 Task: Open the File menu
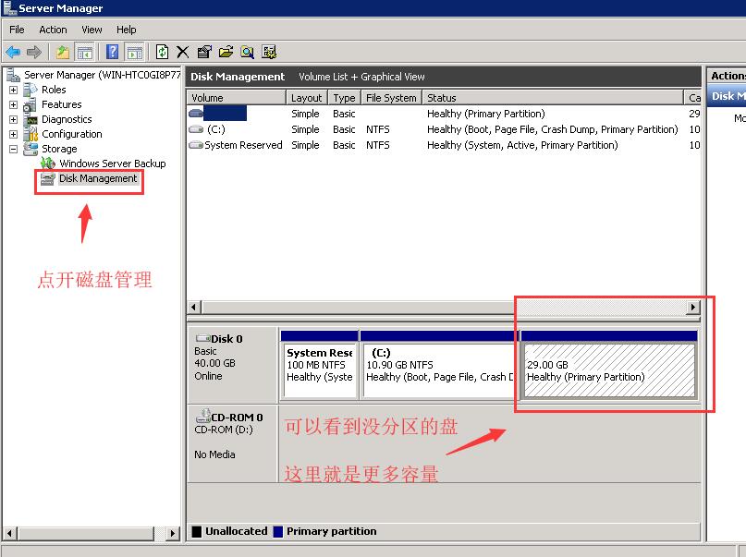[x=17, y=30]
